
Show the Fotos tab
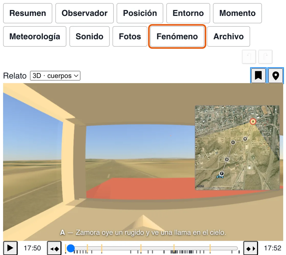tap(130, 36)
